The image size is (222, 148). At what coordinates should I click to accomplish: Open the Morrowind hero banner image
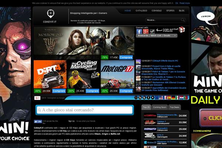[84, 41]
